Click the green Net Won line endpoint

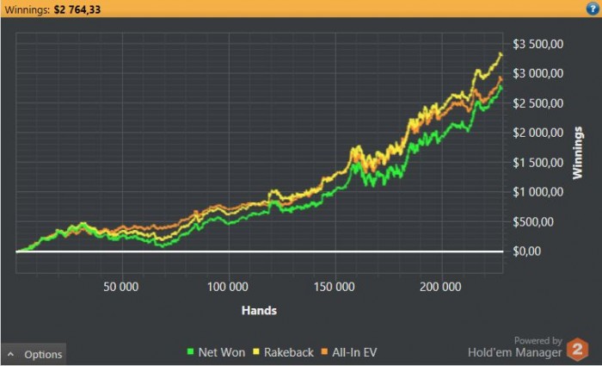tap(501, 88)
